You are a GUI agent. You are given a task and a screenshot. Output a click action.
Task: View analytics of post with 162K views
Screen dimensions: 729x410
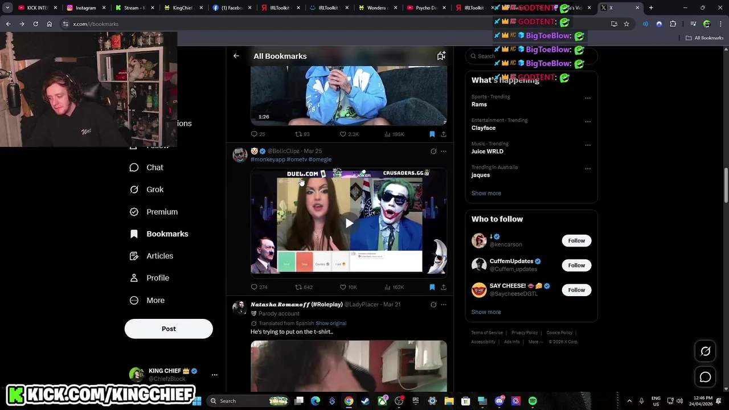click(394, 287)
